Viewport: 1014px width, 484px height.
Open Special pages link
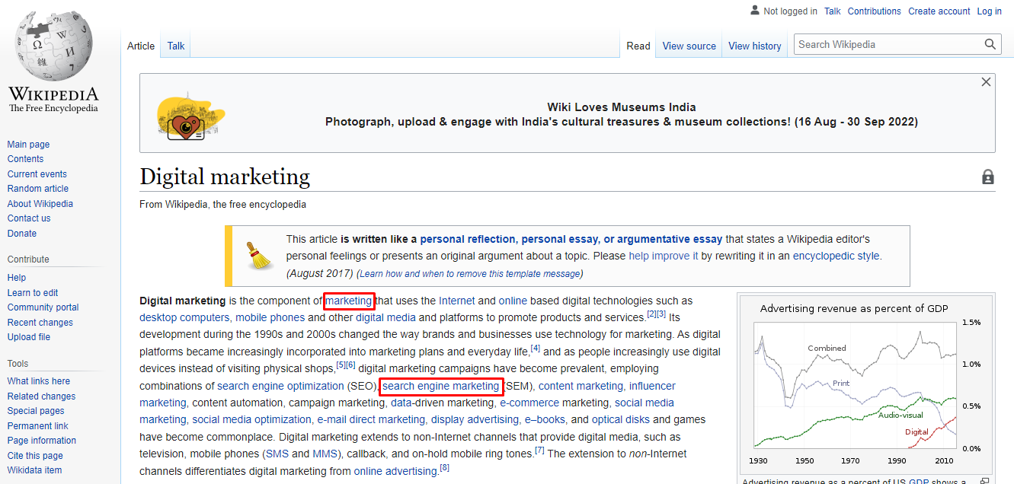coord(36,411)
